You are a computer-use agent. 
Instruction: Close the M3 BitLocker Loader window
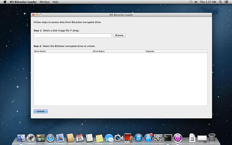click(33, 15)
